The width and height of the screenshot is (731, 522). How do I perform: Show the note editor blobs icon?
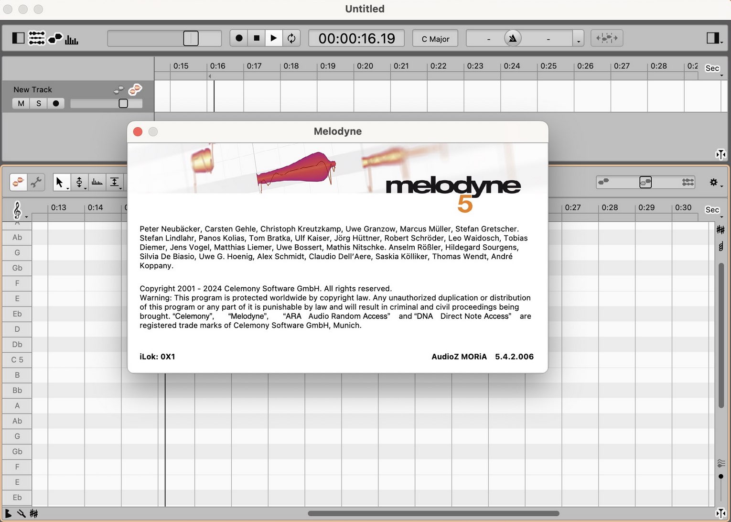click(55, 38)
